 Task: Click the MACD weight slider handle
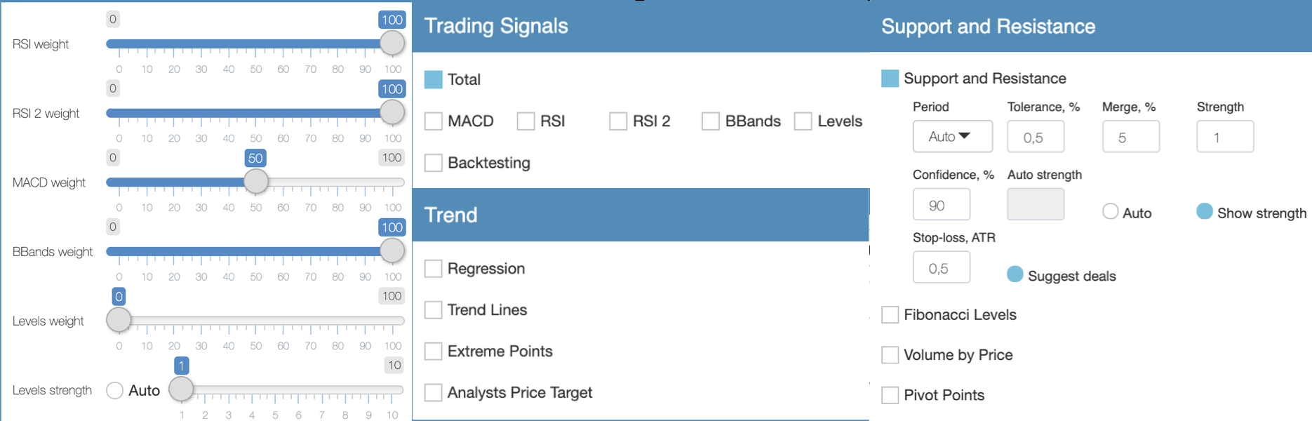click(x=256, y=181)
